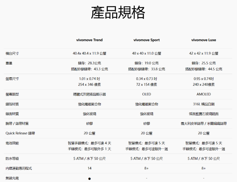Click 強化纖維聚合物 in the Sport column

[146, 104]
